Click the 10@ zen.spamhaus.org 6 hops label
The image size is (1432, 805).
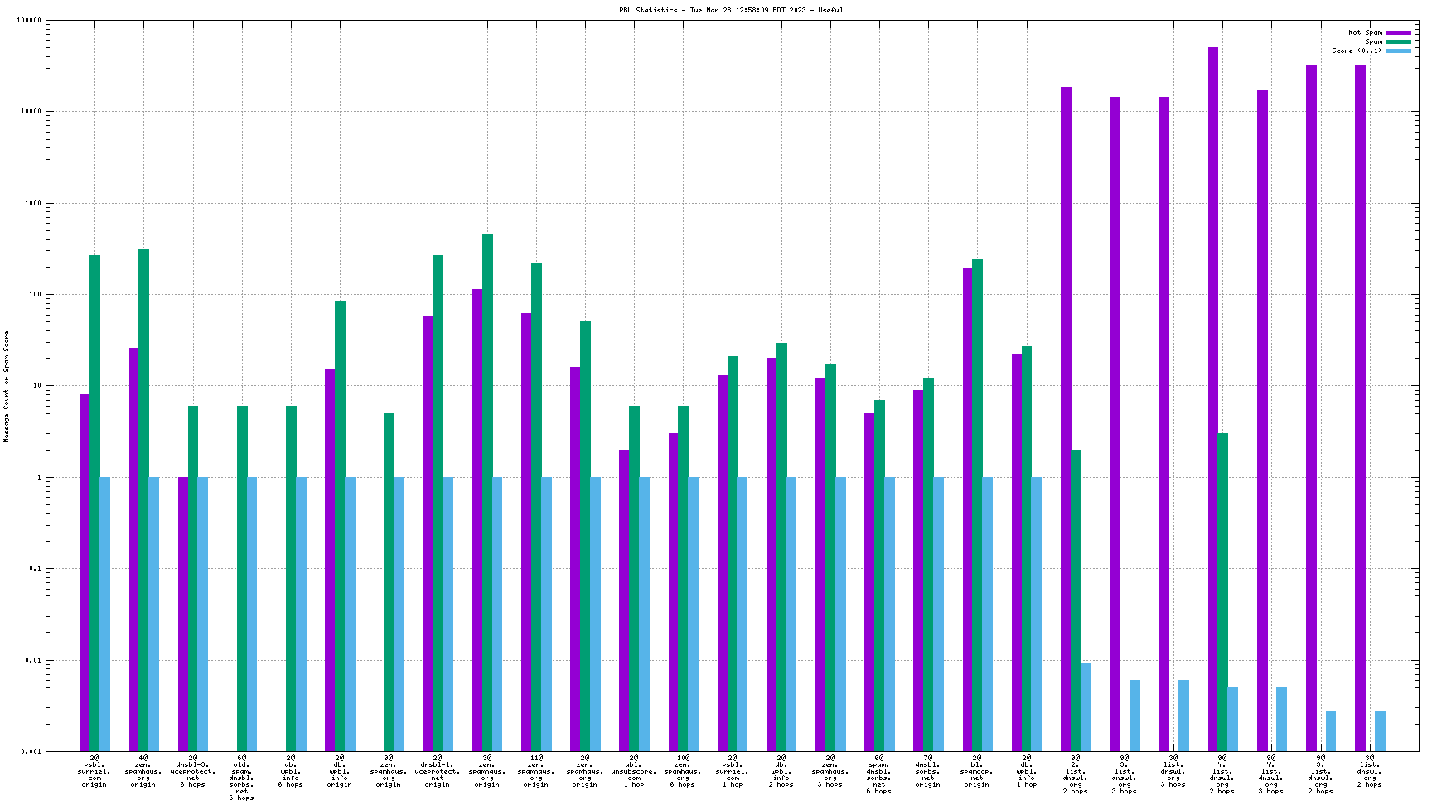click(683, 771)
